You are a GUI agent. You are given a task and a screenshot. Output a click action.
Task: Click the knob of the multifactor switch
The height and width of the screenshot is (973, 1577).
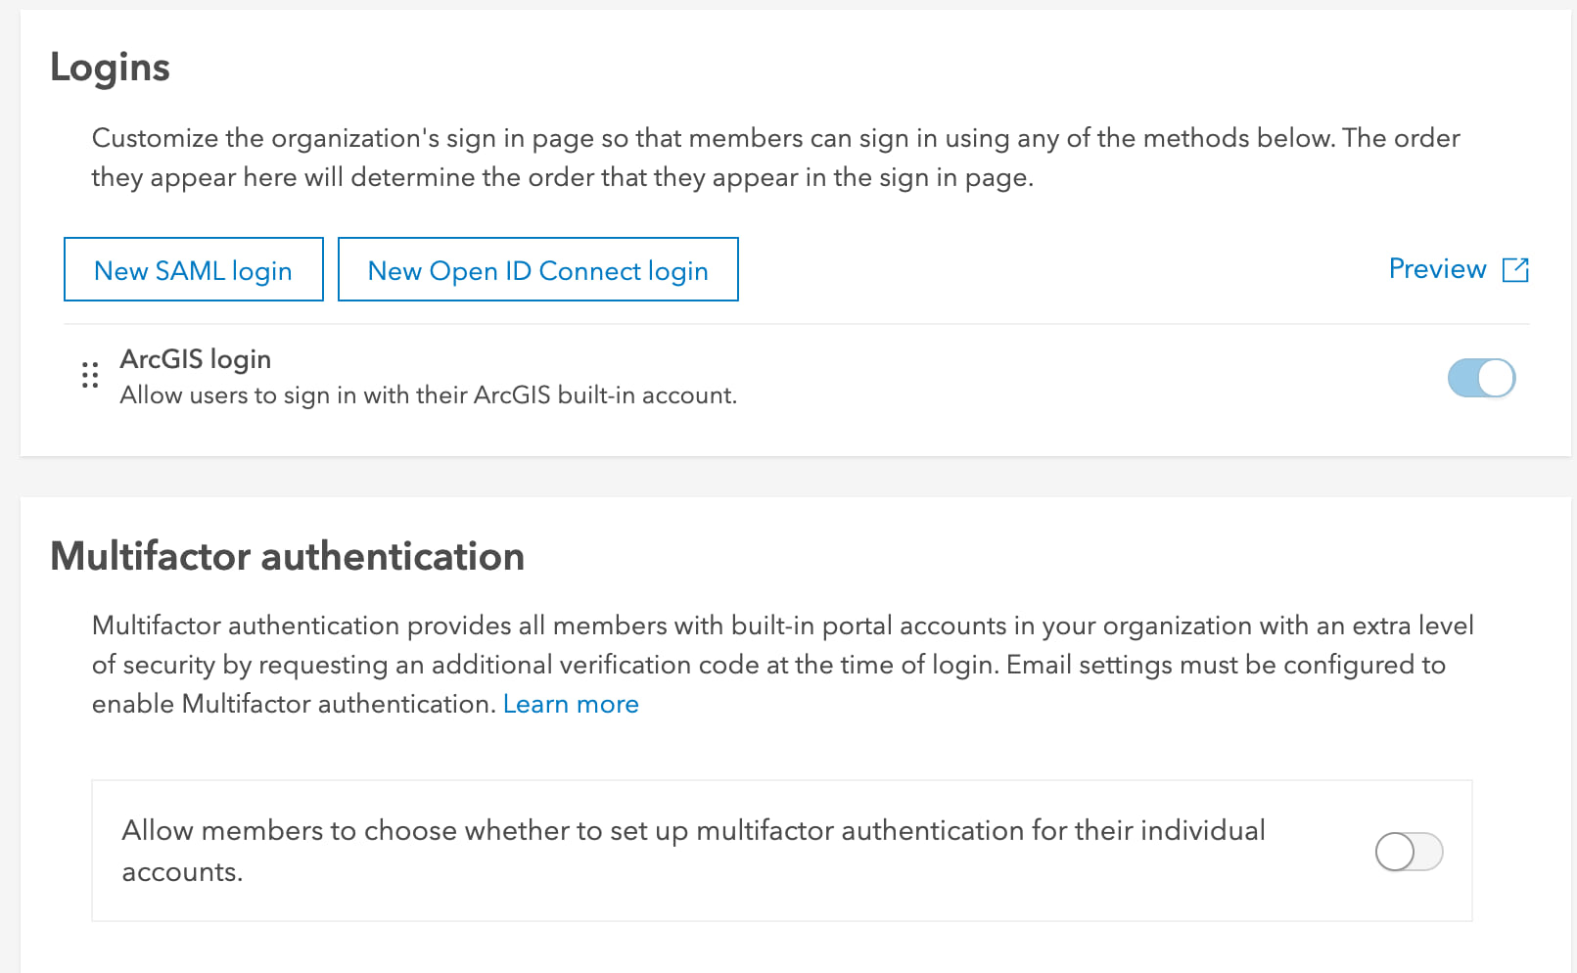(x=1395, y=852)
